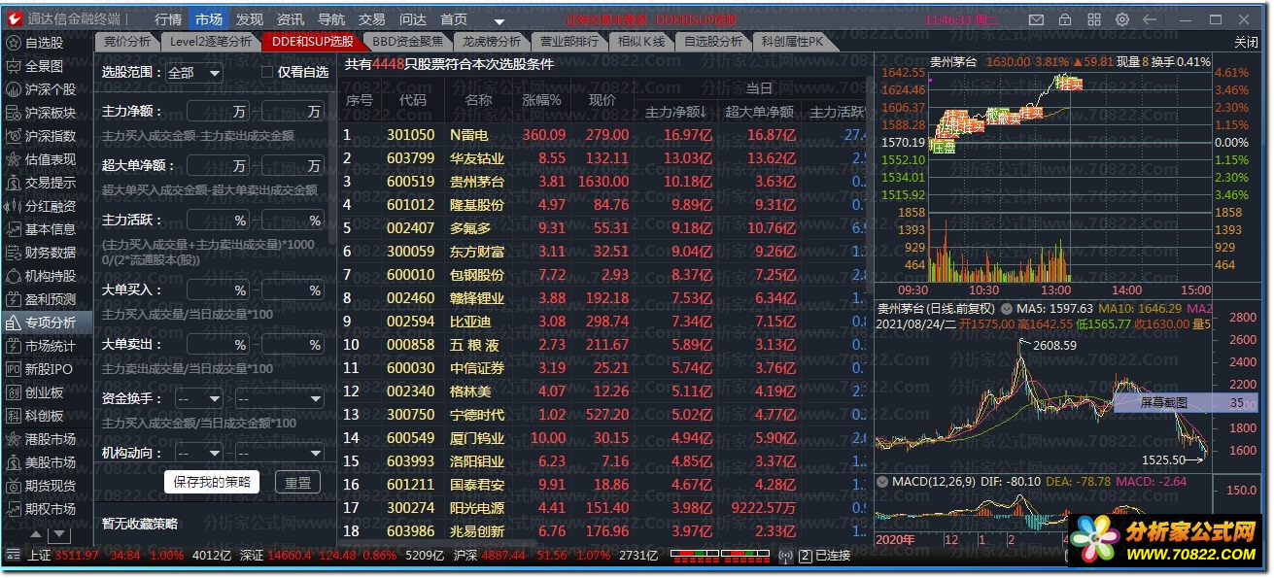Open the 行情 menu
The height and width of the screenshot is (578, 1274).
coord(168,19)
